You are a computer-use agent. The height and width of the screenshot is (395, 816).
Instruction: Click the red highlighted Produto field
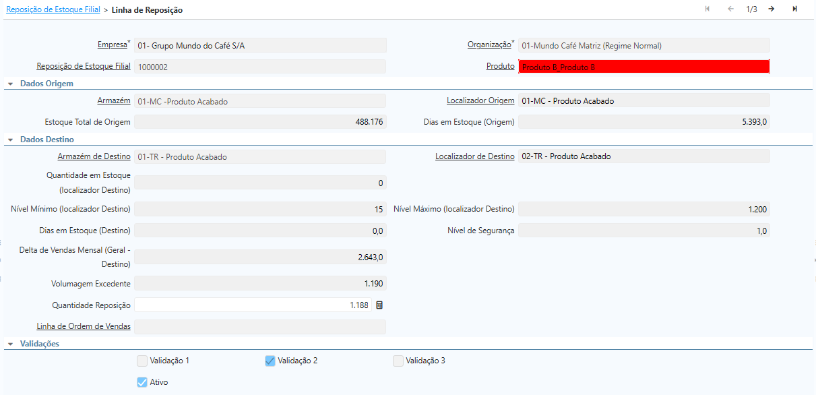(644, 67)
